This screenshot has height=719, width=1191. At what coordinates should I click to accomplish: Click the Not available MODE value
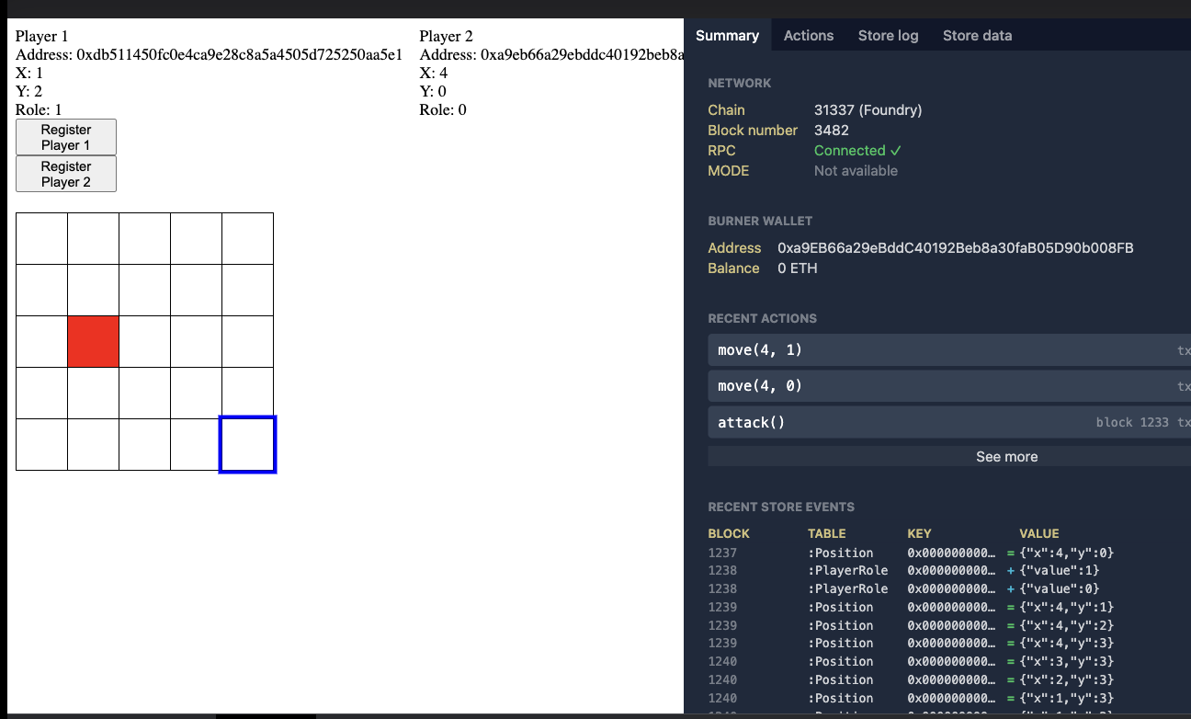pyautogui.click(x=856, y=171)
